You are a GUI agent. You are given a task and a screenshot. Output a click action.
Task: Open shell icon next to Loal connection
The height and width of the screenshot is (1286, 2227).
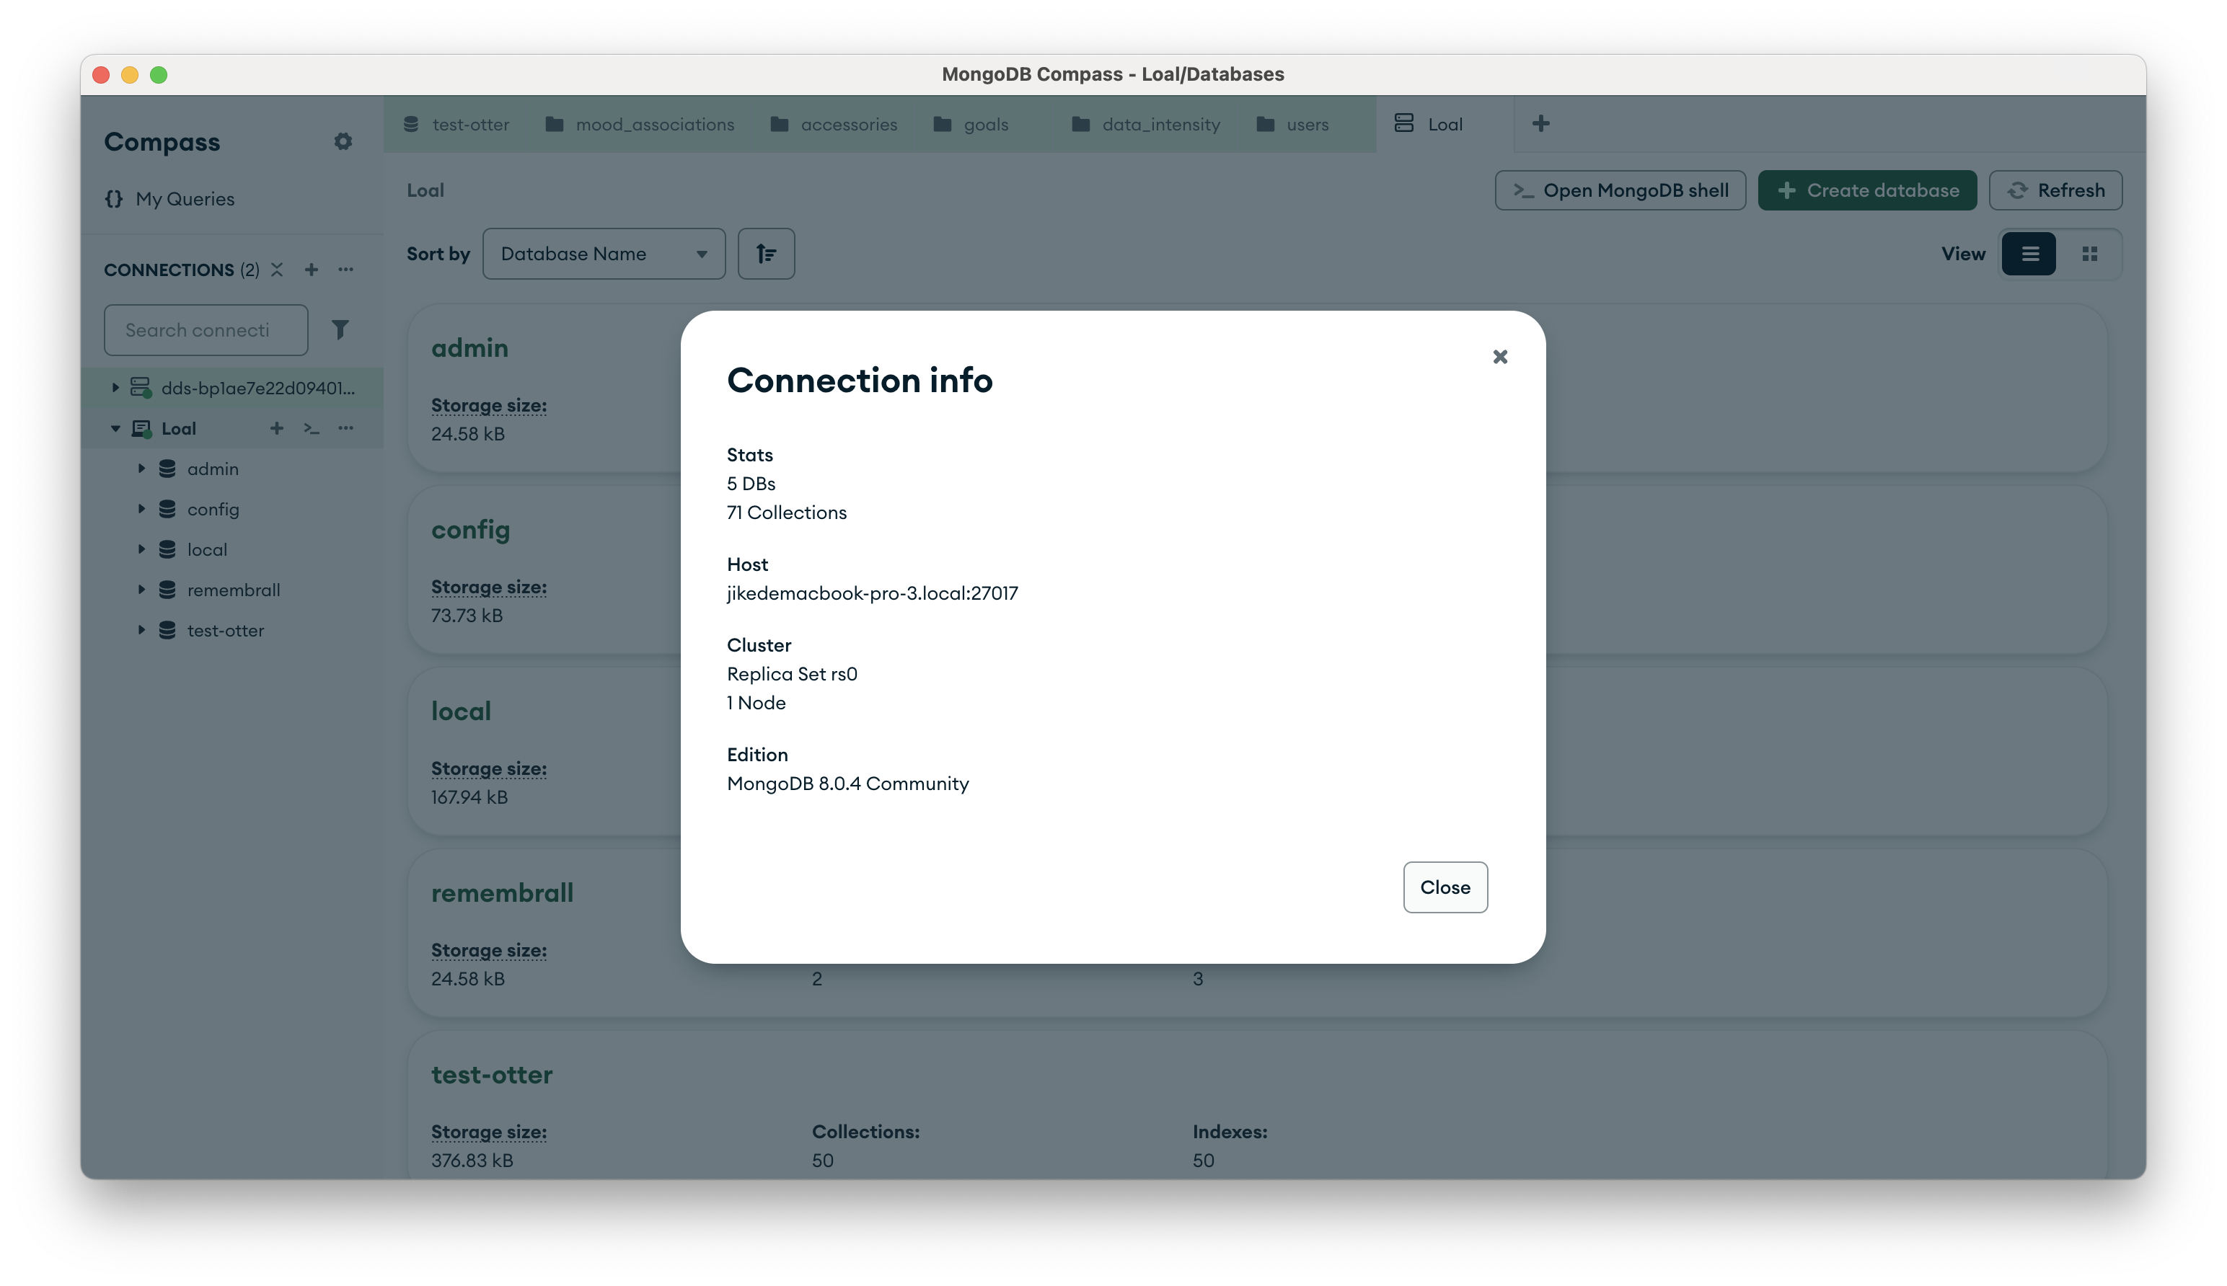(x=311, y=428)
